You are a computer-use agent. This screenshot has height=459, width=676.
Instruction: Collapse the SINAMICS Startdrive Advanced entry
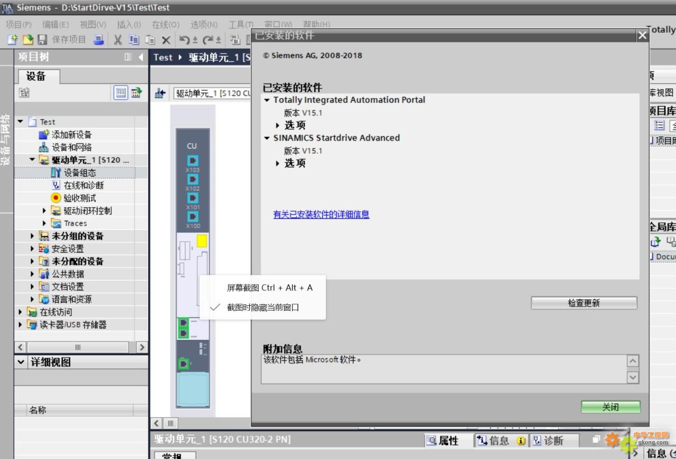(x=267, y=138)
